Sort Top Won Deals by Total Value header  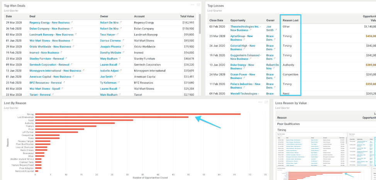[187, 16]
